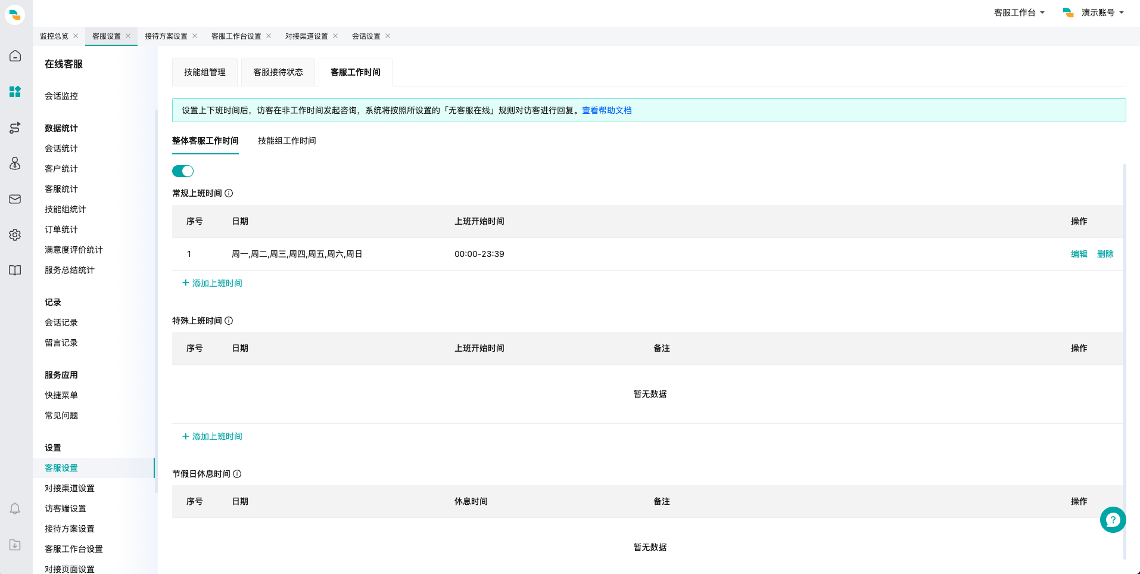1140x574 pixels.
Task: Close the 接待方案设置 tab
Action: 195,36
